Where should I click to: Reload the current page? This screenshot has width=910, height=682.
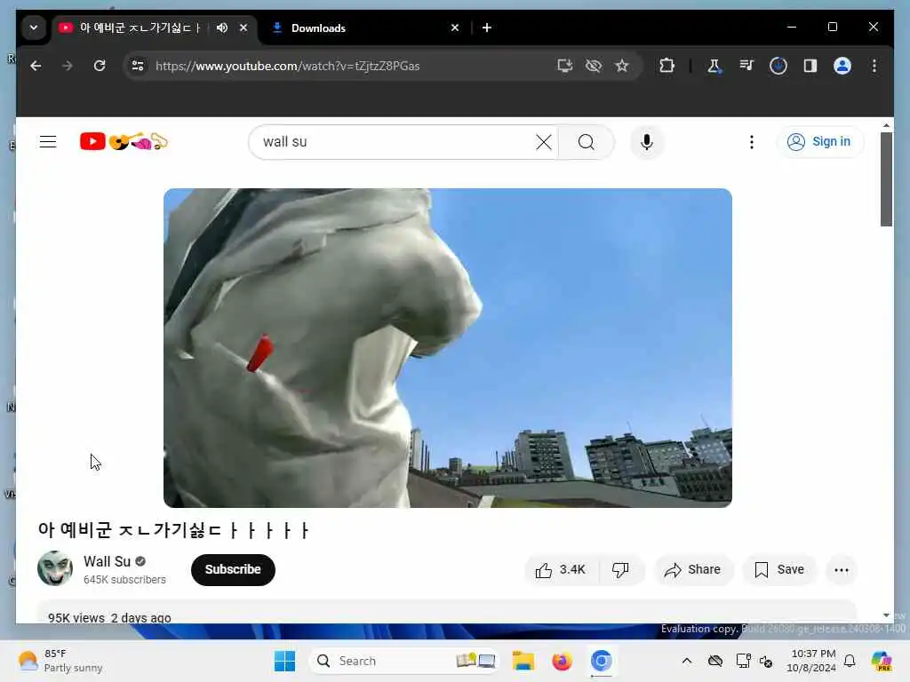tap(100, 66)
